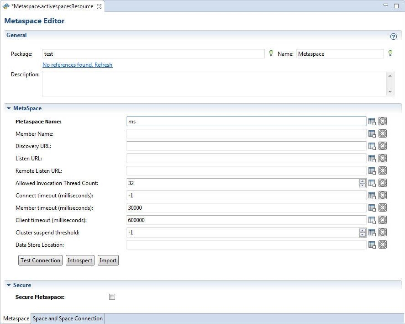405x324 pixels.
Task: Click module property icon for Remote Listen URL
Action: (372, 171)
